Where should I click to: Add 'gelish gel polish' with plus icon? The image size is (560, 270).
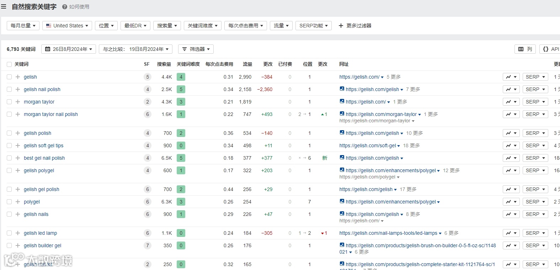click(18, 189)
